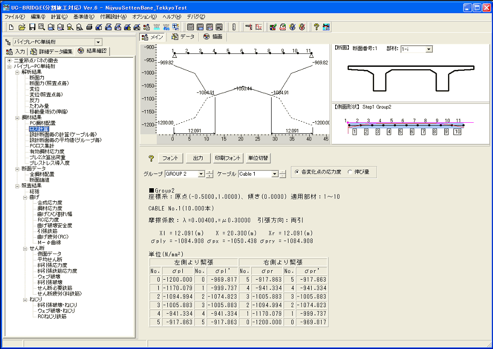Switch to the データ tab
Viewport: 493px width, 349px height.
click(x=183, y=37)
